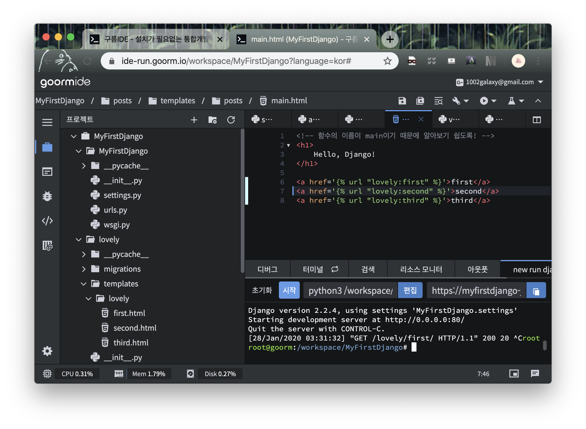The image size is (586, 429).
Task: Expand the first __pycache__ folder
Action: (84, 166)
